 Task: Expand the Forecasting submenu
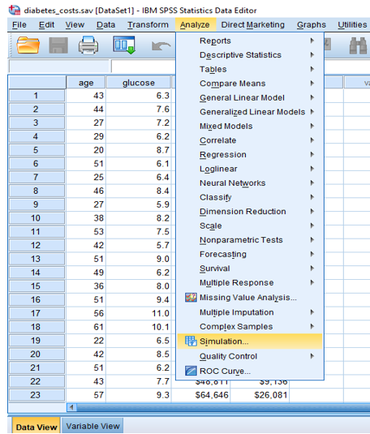tap(250, 254)
